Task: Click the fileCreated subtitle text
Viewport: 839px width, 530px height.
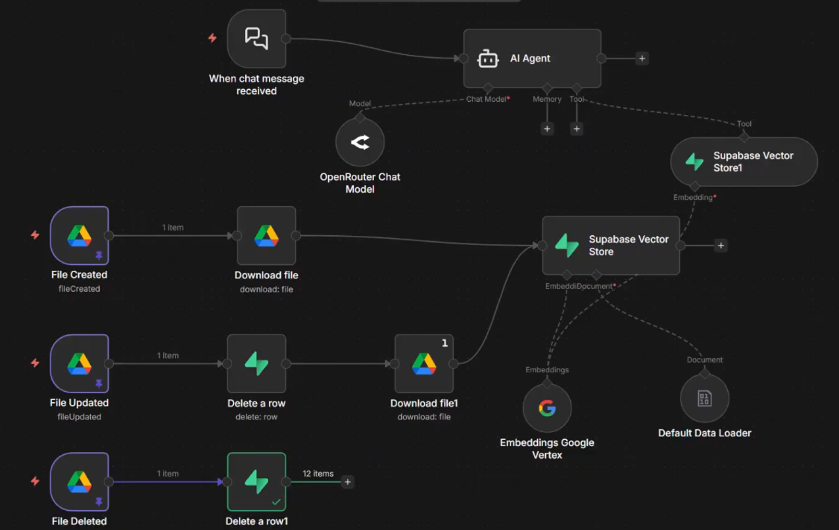Action: (79, 288)
